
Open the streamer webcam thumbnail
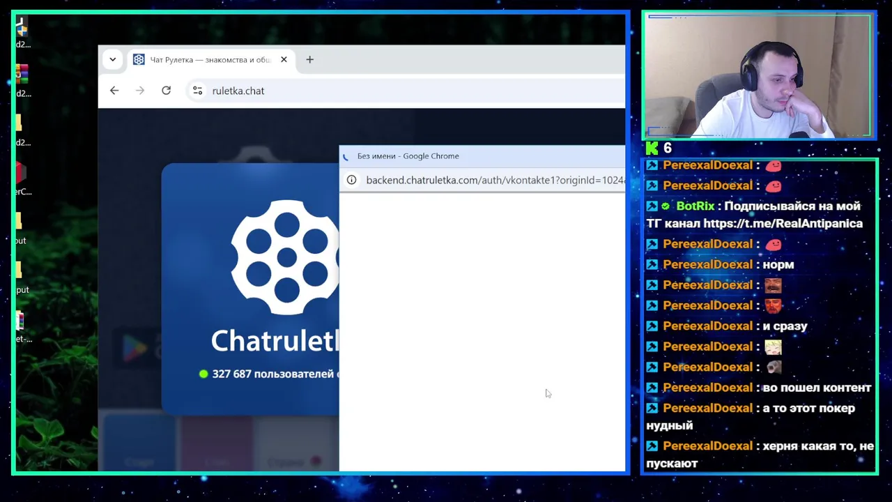(x=759, y=75)
